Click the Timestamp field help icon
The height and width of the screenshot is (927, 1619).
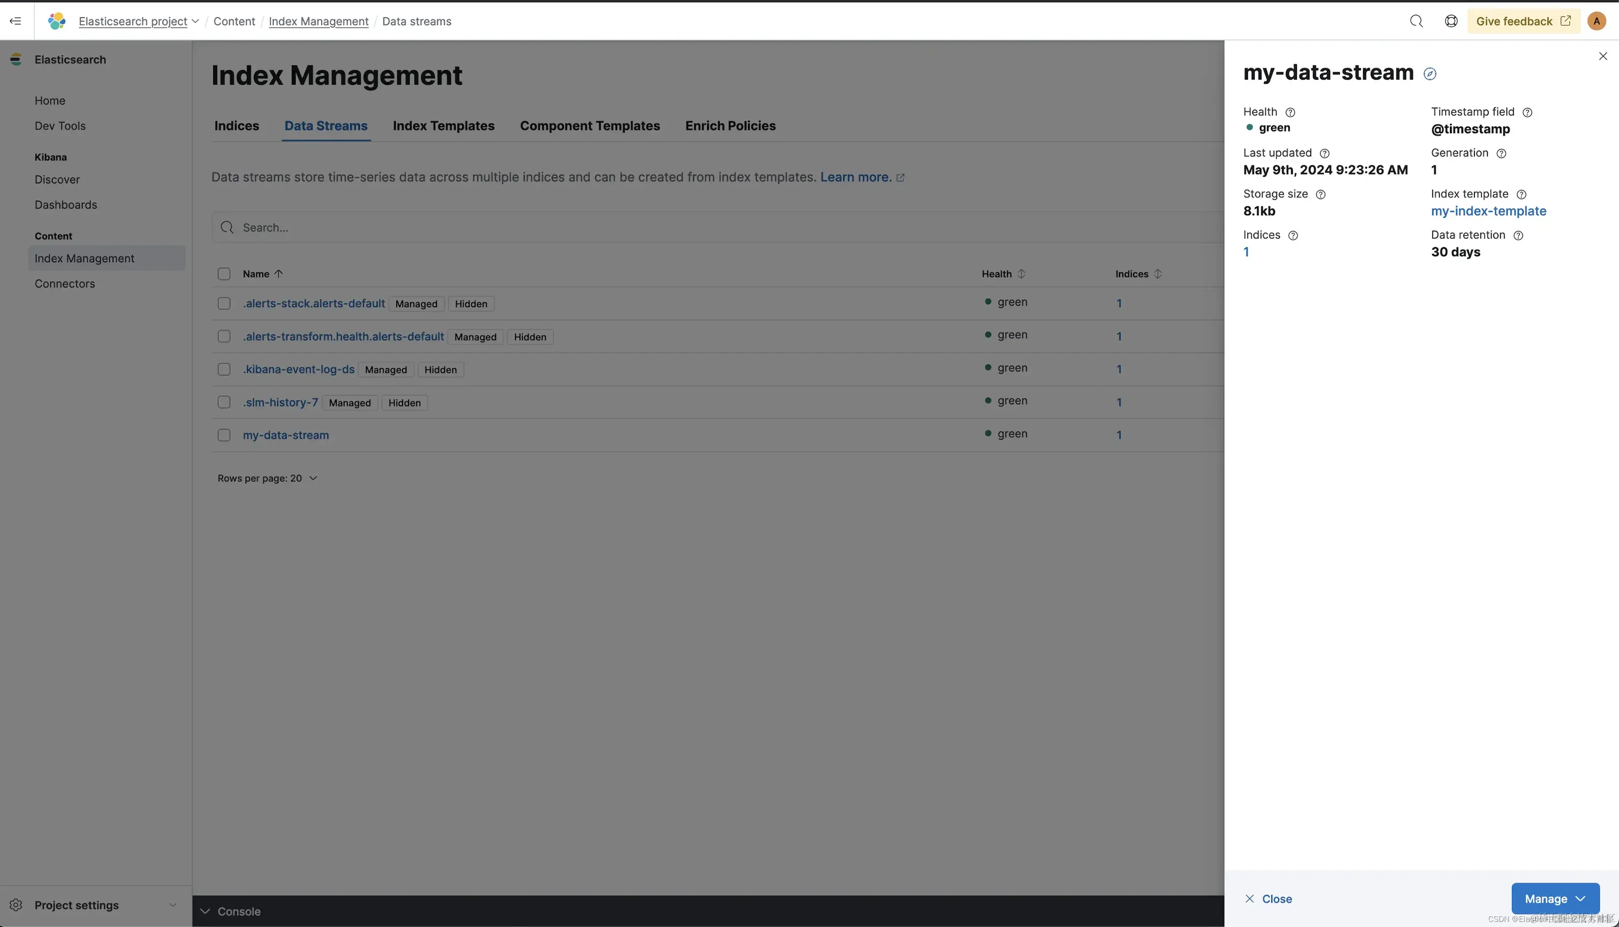coord(1527,113)
